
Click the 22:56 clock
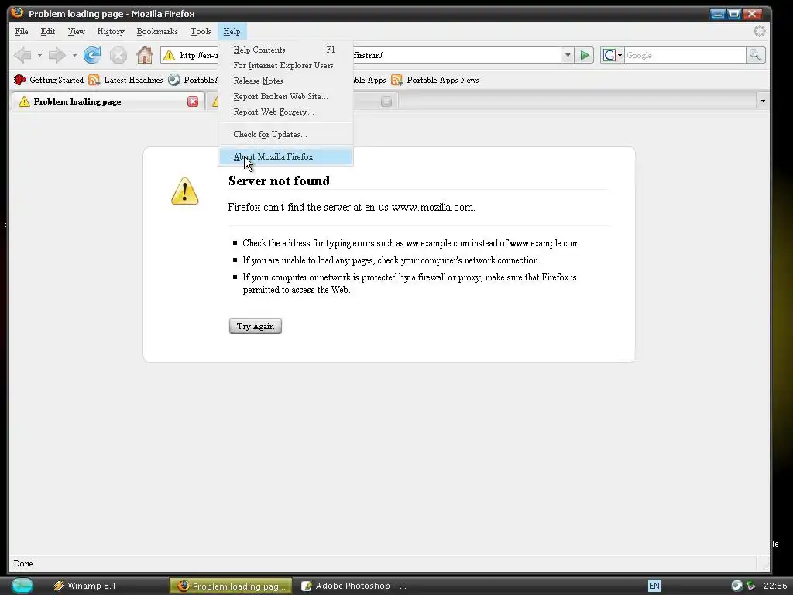pyautogui.click(x=774, y=586)
